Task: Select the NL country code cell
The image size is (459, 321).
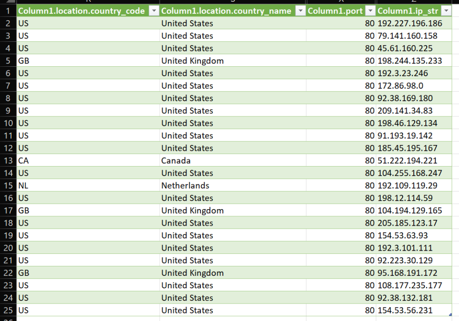Action: (88, 185)
